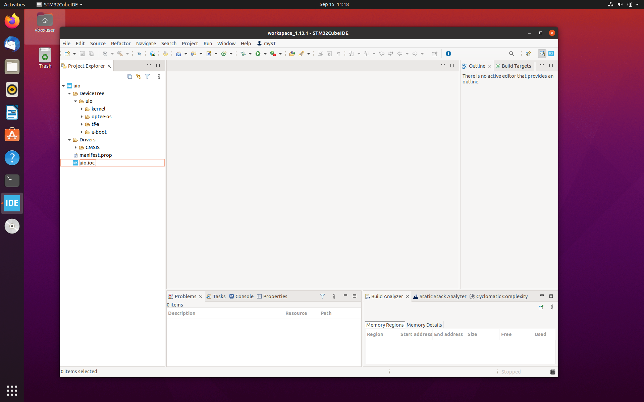Select the Memory Details tab
The image size is (644, 402).
(x=424, y=325)
